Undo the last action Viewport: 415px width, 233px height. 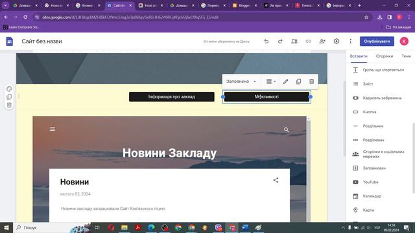click(x=267, y=41)
